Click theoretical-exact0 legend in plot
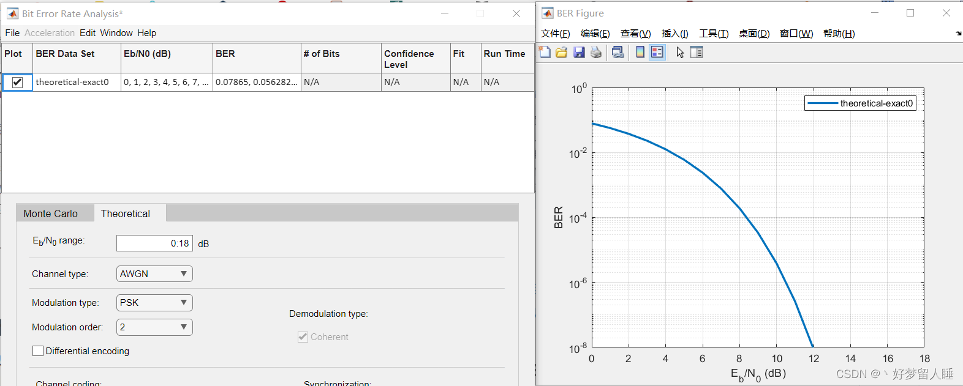Screen dimensions: 963x386 point(860,103)
